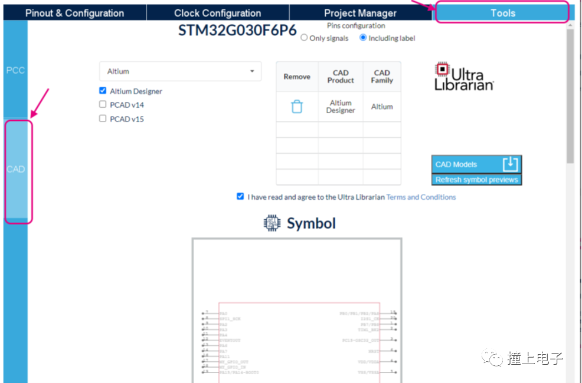Click the download icon on CAD Models button

[x=510, y=164]
